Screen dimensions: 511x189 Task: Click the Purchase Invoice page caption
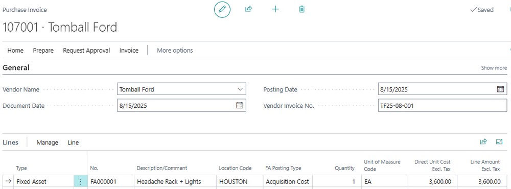pyautogui.click(x=25, y=10)
